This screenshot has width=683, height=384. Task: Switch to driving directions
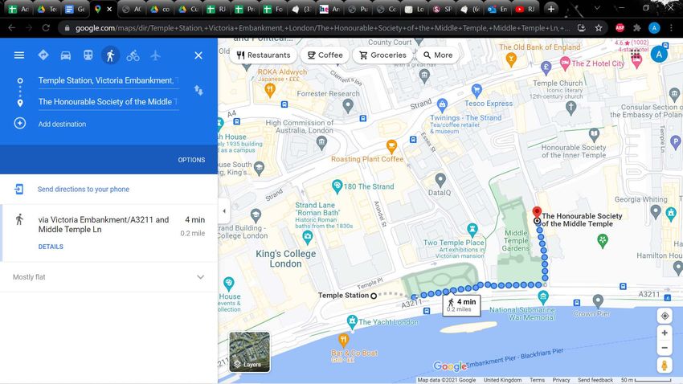(66, 55)
